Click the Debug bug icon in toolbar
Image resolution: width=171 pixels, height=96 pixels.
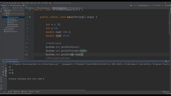[x=155, y=5]
